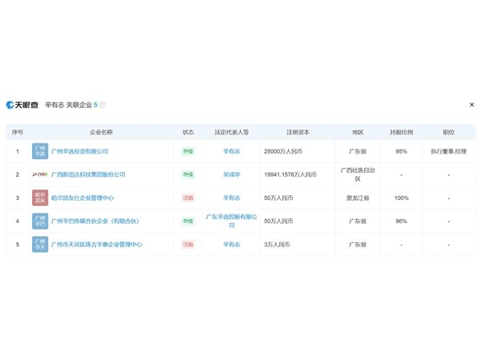Click 广东辛选控股有限公司 representative link
The image size is (480, 360).
pyautogui.click(x=232, y=221)
